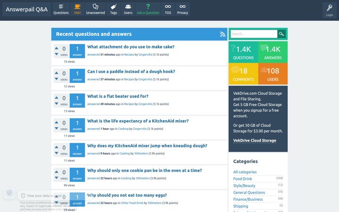Open 1 answer box for cookie pan question
This screenshot has width=339, height=212.
[77, 175]
